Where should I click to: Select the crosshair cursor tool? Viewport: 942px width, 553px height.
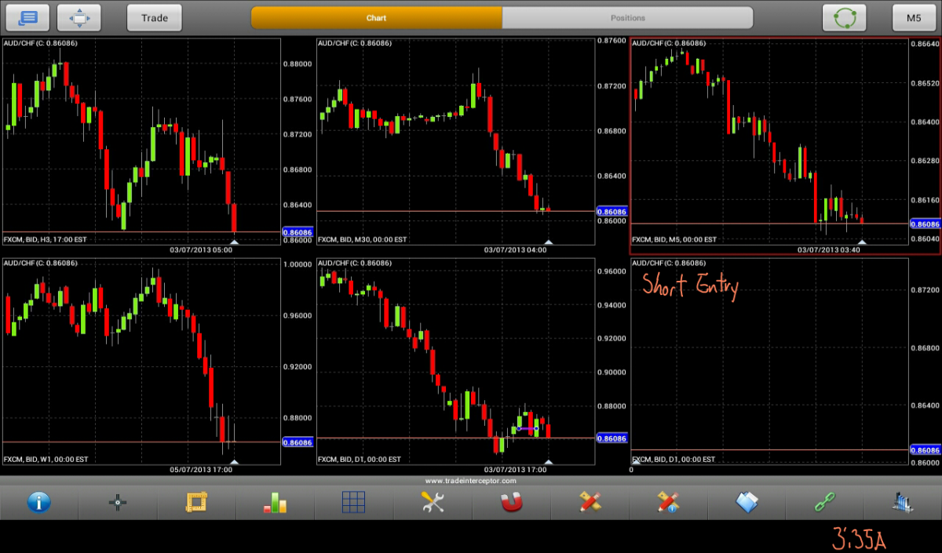pos(118,502)
